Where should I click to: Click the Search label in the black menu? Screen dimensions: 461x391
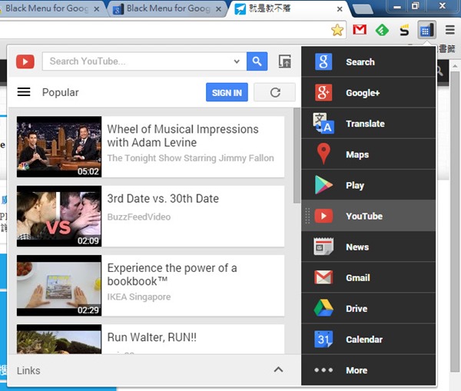[x=360, y=61]
